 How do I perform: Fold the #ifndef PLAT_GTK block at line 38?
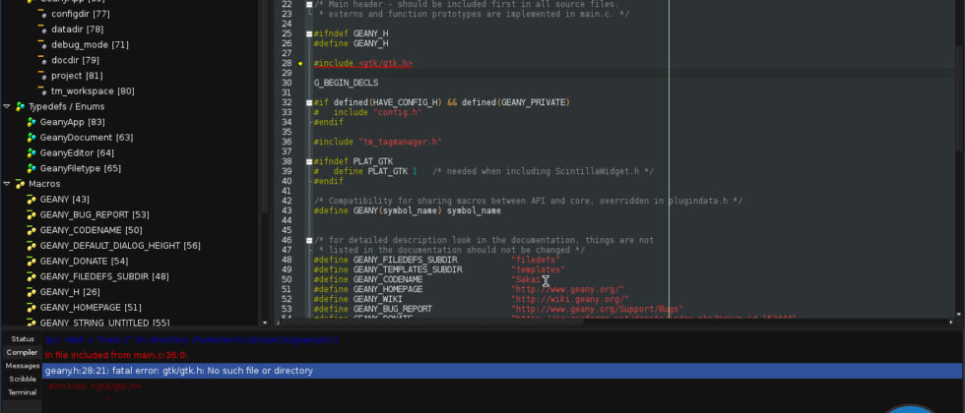[308, 161]
